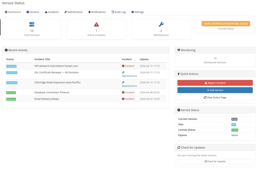Click RESOLVED badge in Email Delivery Delays row
This screenshot has width=258, height=169.
11,99
